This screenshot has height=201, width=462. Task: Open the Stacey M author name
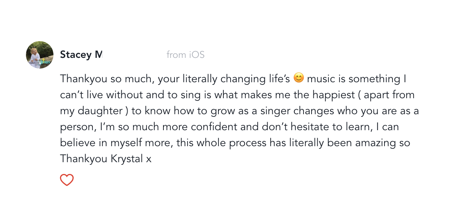(x=81, y=55)
